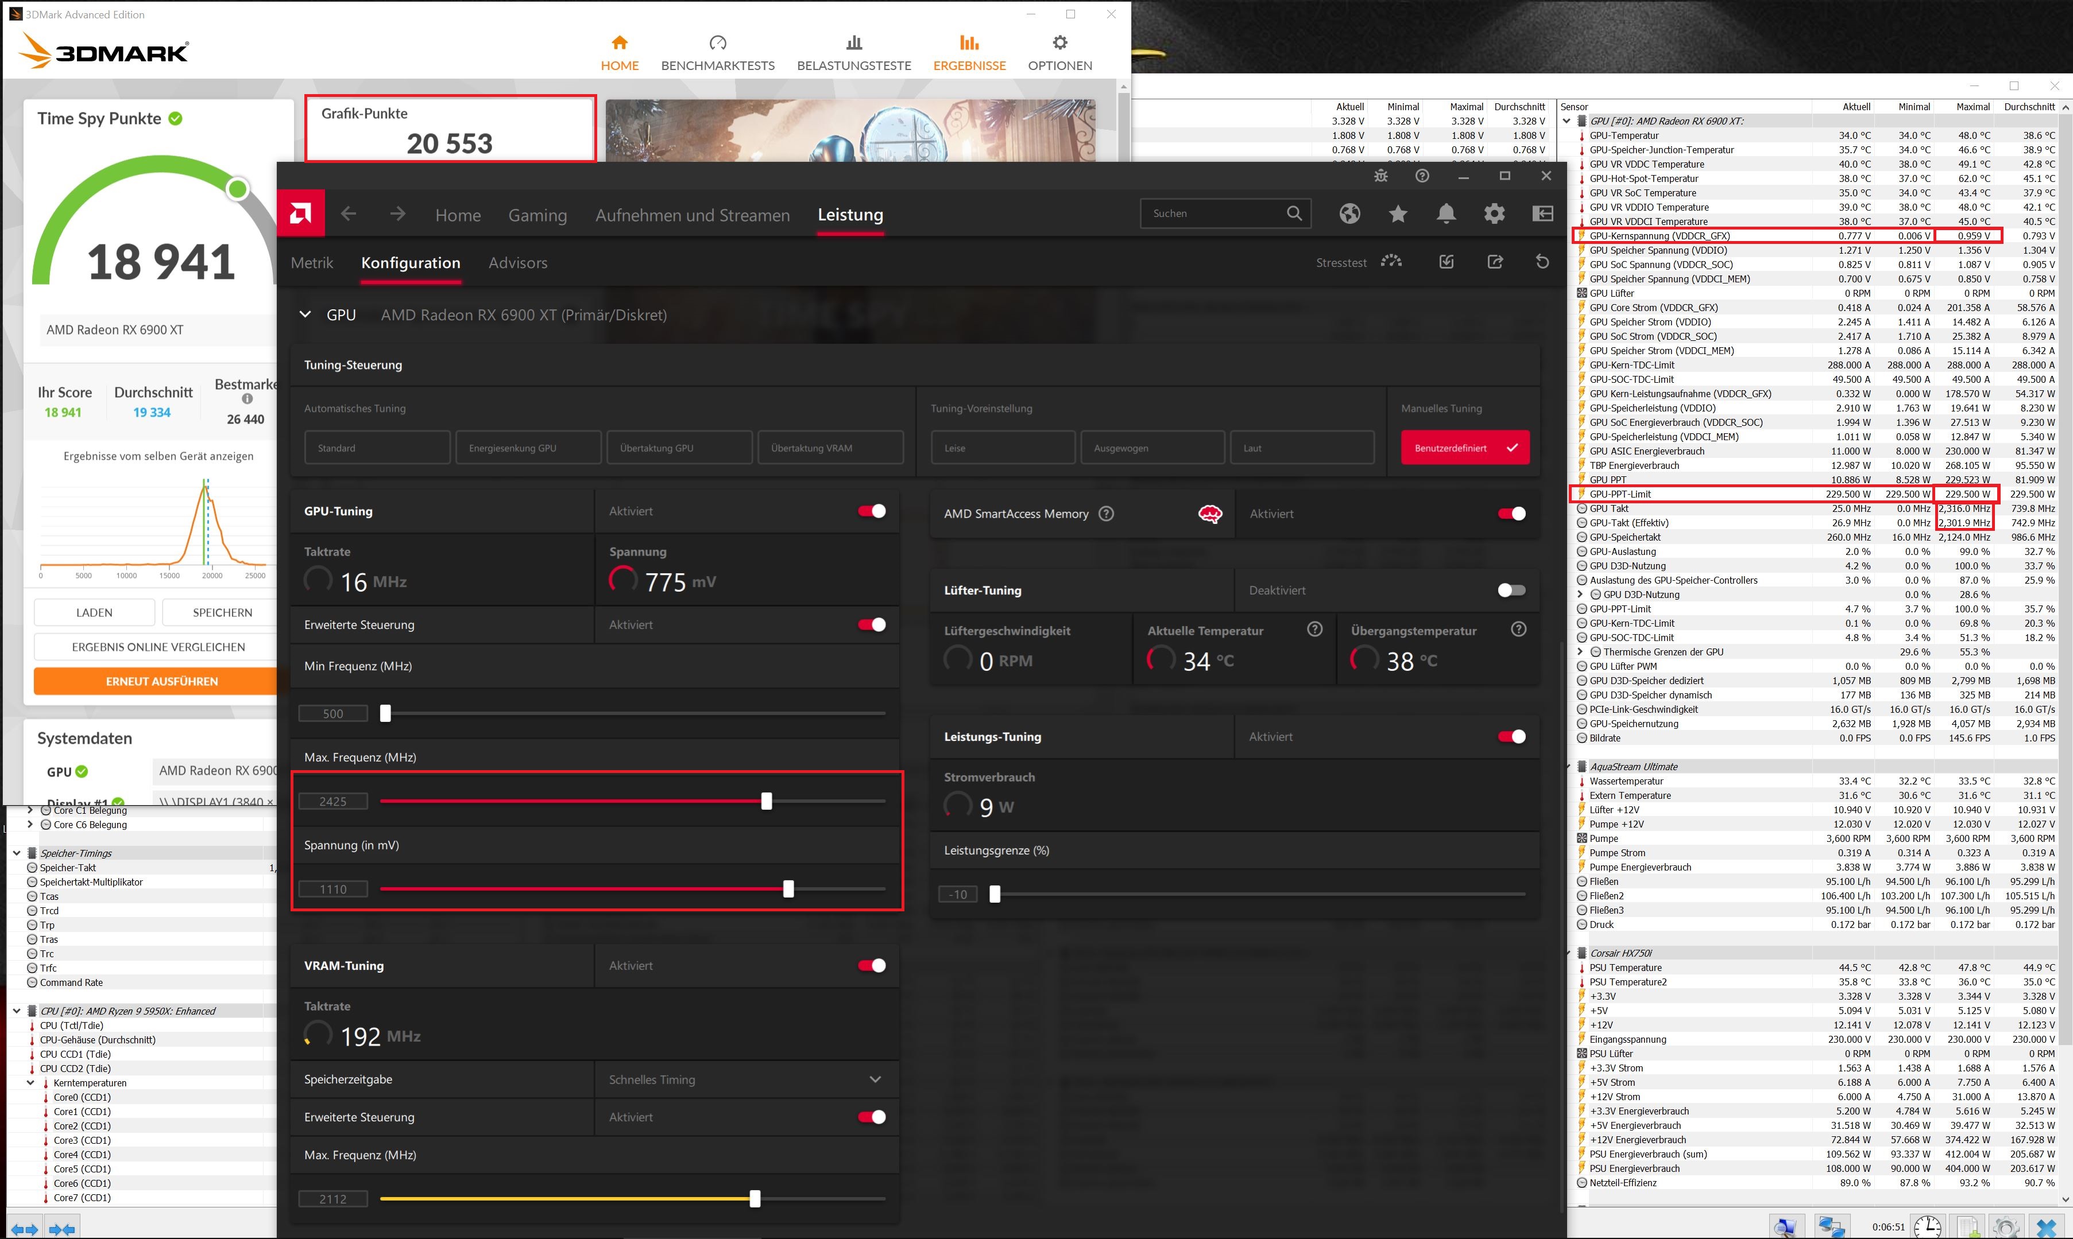Click the ERNEUT AUSFÜHREN button
The width and height of the screenshot is (2073, 1239).
(161, 681)
